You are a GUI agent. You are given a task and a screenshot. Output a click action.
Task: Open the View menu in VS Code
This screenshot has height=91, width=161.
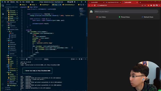[x=17, y=2]
